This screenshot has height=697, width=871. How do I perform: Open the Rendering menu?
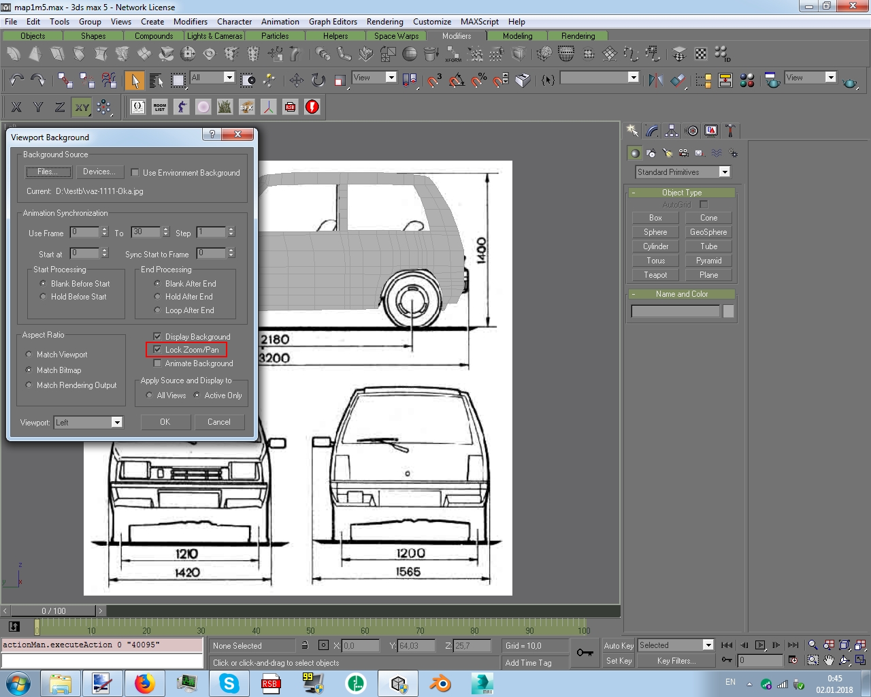pos(384,22)
